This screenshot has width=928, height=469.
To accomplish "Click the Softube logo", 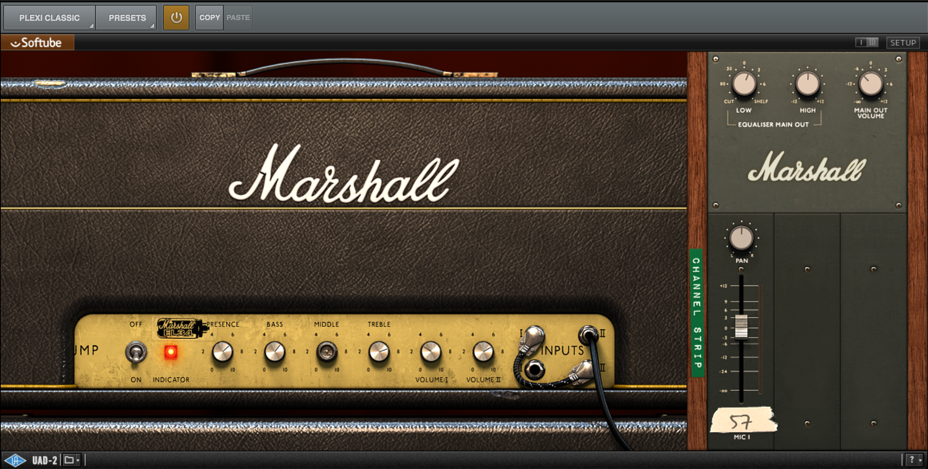I will (x=37, y=43).
